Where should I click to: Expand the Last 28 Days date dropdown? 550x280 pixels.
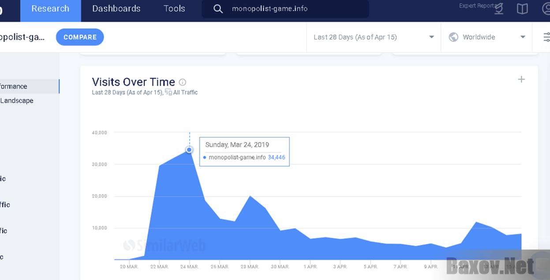pyautogui.click(x=374, y=37)
